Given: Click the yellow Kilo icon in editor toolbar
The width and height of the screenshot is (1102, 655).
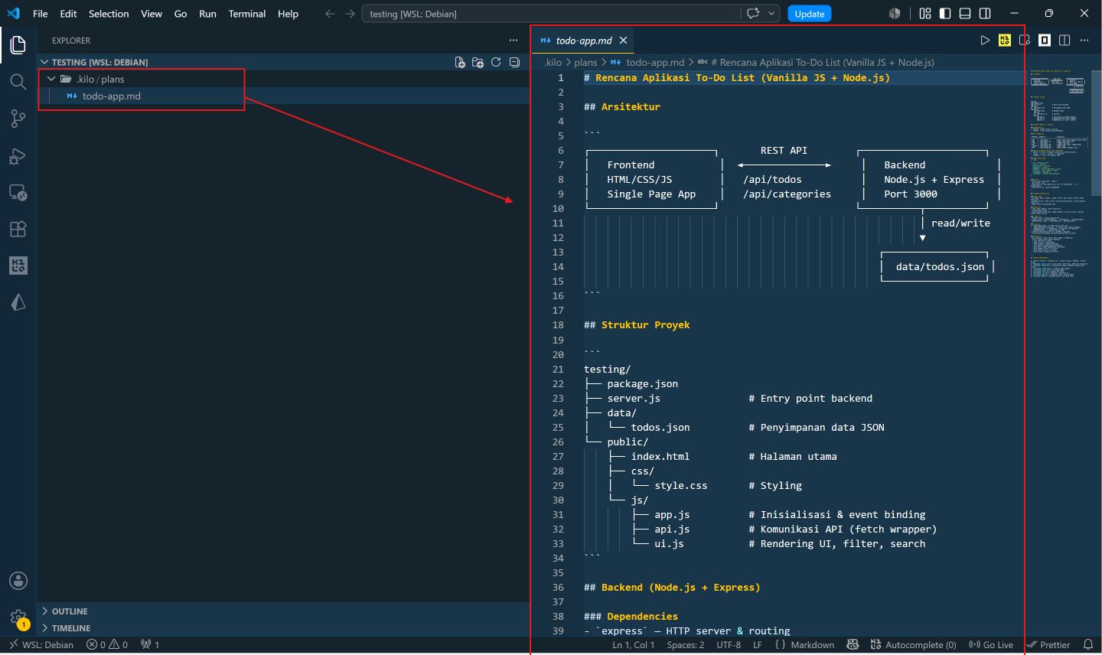Looking at the screenshot, I should [1005, 41].
